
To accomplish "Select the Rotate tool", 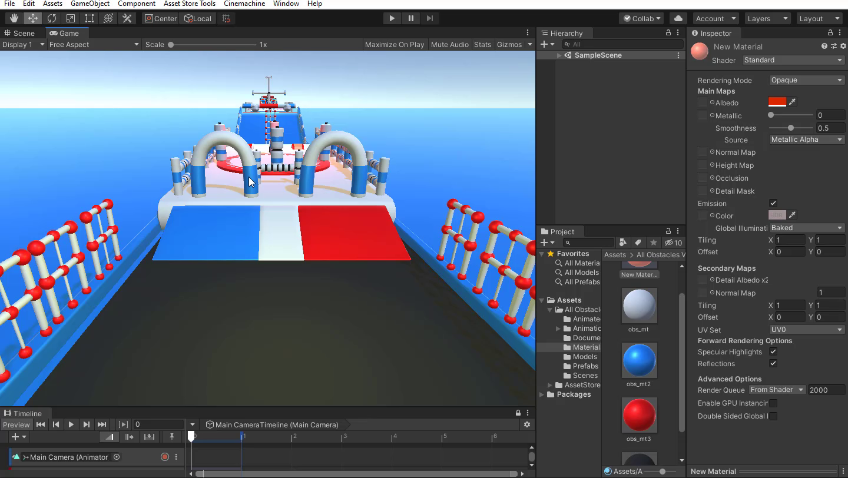I will [51, 18].
